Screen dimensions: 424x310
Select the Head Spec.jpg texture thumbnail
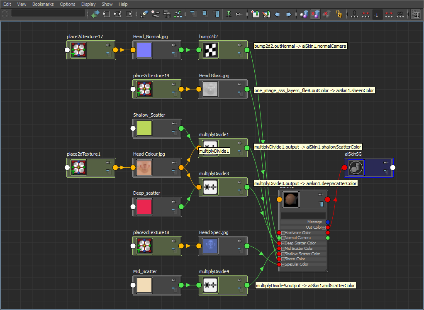tap(210, 246)
